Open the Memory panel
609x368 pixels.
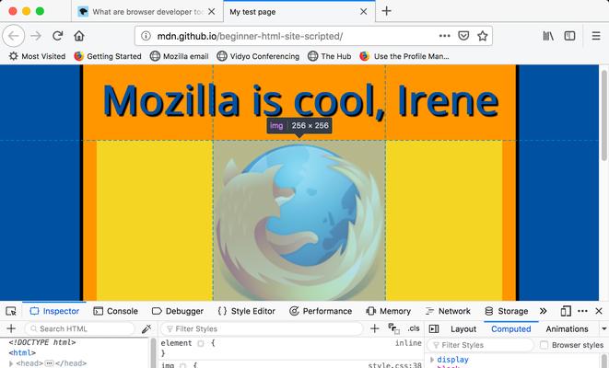tap(388, 311)
